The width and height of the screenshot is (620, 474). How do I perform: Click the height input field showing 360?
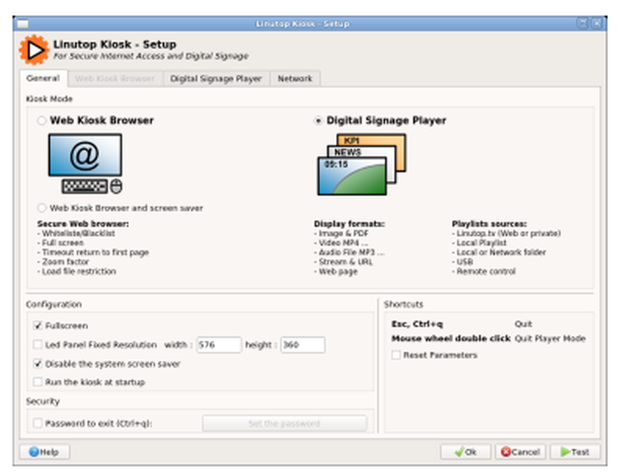(x=303, y=345)
